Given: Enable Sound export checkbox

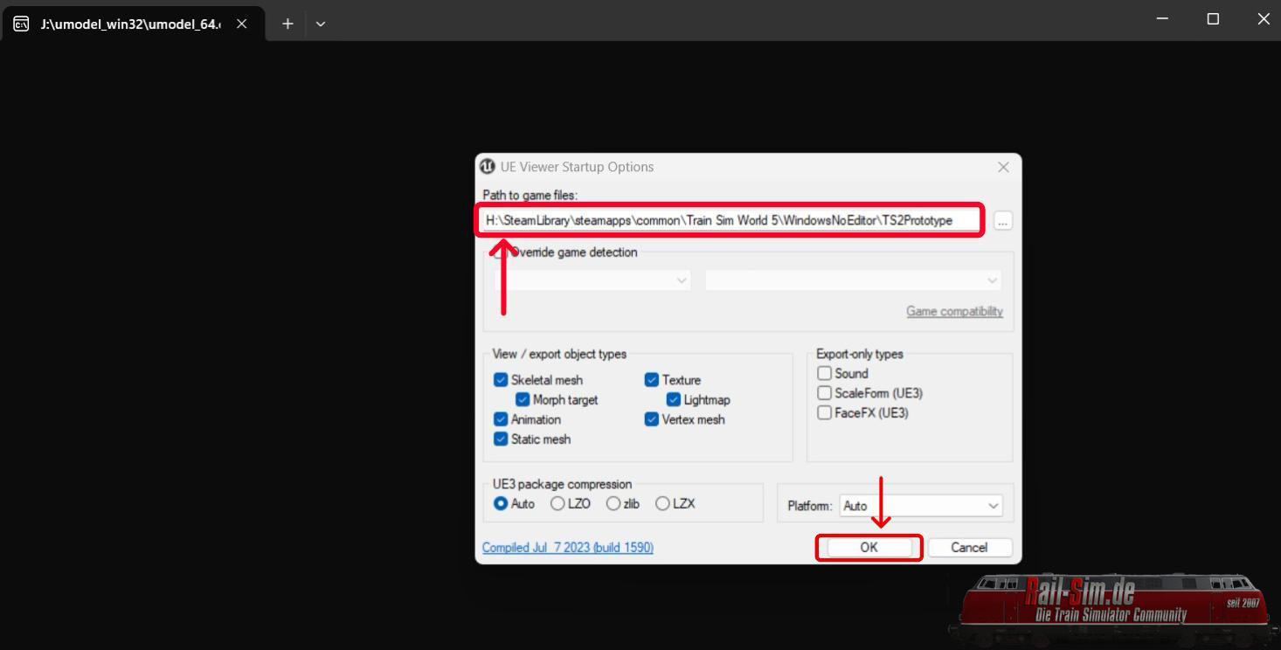Looking at the screenshot, I should pos(824,373).
